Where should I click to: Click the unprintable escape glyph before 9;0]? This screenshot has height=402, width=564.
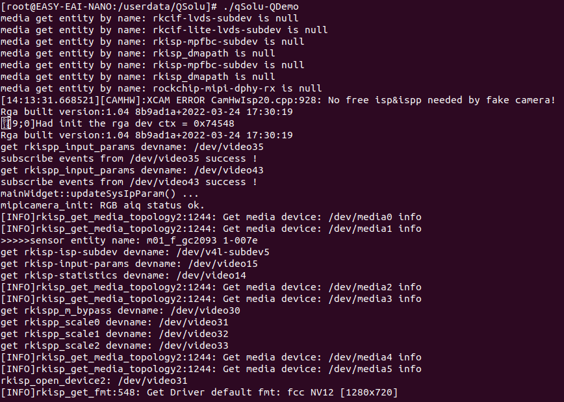click(x=5, y=123)
